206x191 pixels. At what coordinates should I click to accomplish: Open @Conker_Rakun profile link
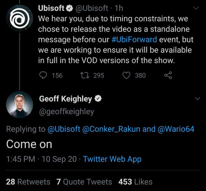tap(111, 129)
